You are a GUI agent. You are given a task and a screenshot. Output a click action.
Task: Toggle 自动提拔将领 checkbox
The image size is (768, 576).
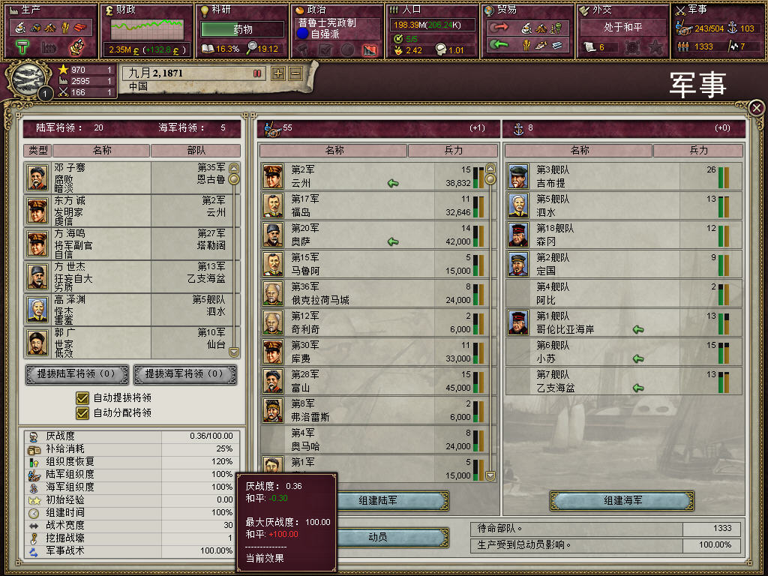[x=82, y=397]
